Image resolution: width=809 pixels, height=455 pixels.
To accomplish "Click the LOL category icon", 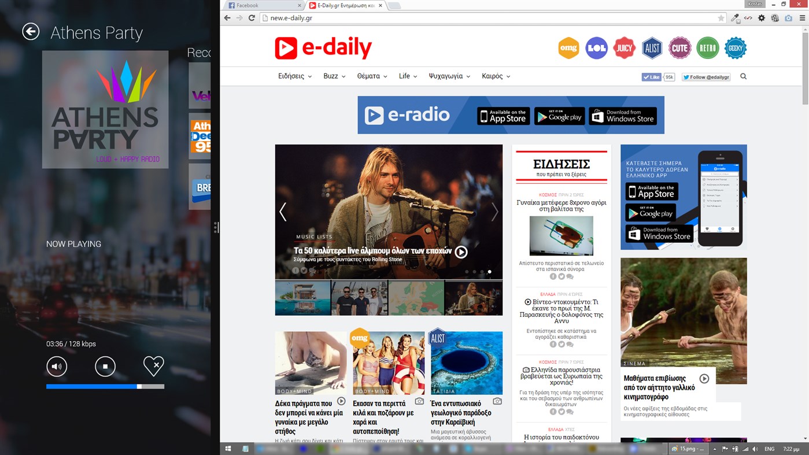I will (x=596, y=49).
